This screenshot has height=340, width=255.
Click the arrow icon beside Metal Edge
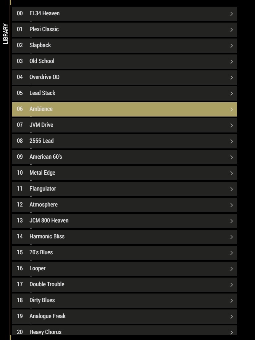(x=231, y=173)
